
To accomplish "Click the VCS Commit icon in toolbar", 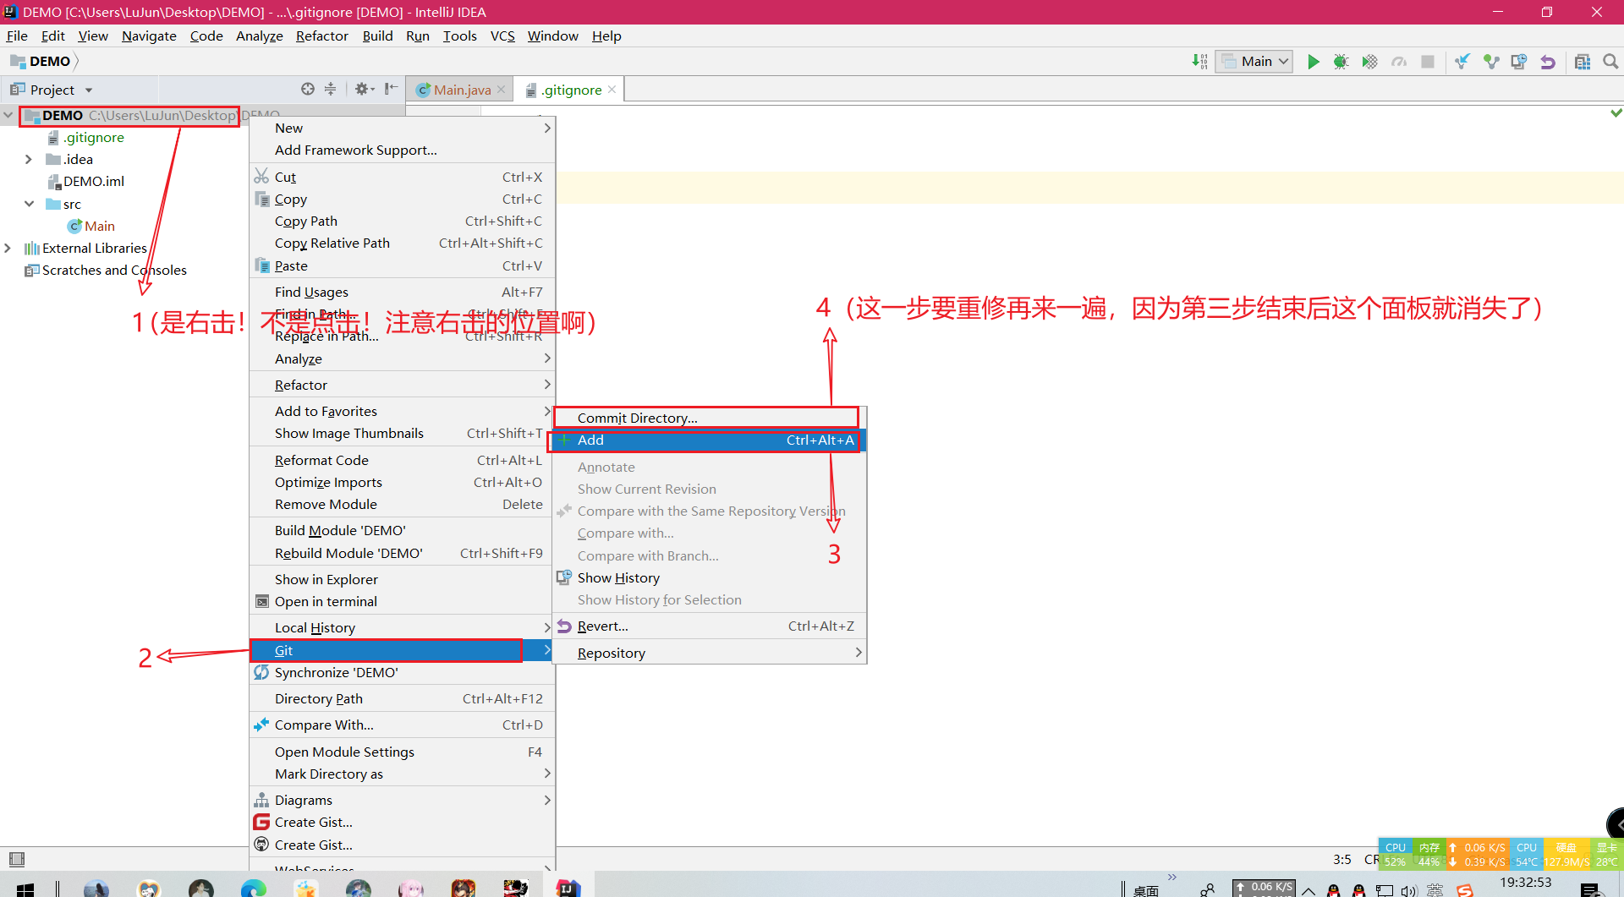I will click(1490, 61).
